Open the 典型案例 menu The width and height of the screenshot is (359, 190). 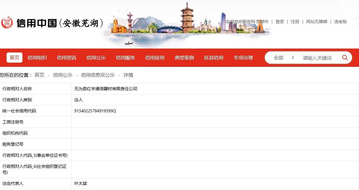pos(184,58)
